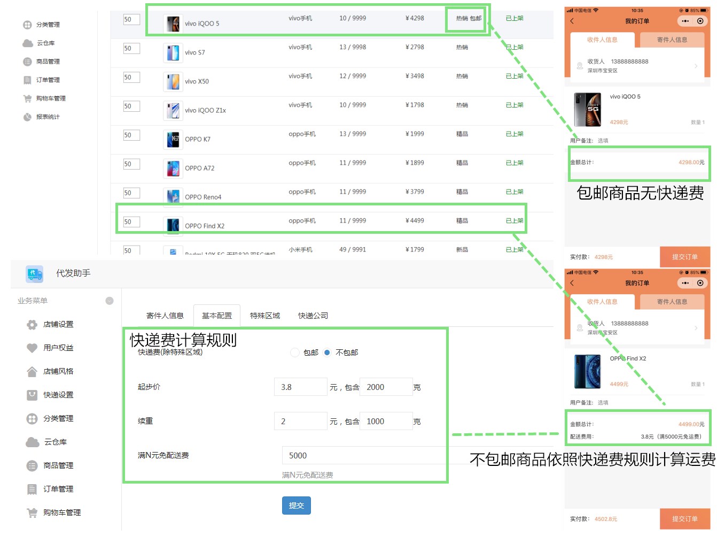
Task: Click the 订单管理 icon in top sidebar
Action: [28, 80]
